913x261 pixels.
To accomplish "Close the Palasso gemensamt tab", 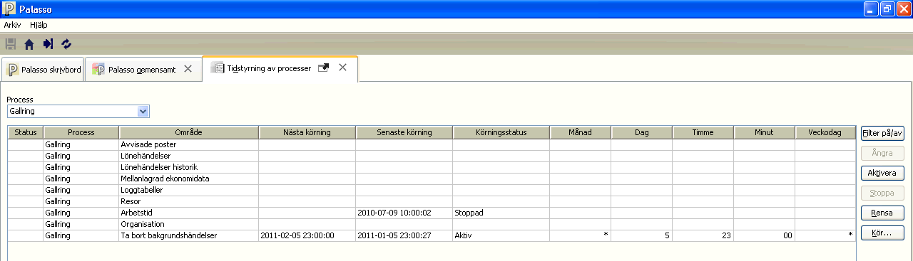I will [x=188, y=69].
